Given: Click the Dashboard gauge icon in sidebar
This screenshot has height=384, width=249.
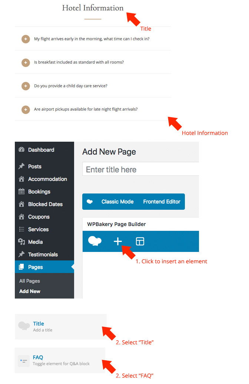Looking at the screenshot, I should 21,149.
